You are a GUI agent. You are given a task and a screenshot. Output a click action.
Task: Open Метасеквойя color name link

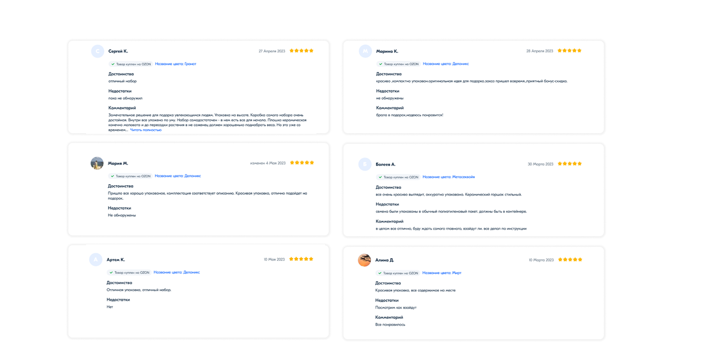click(x=448, y=177)
